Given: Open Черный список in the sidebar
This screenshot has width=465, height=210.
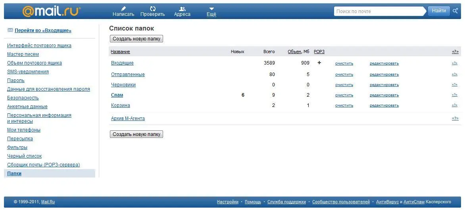Looking at the screenshot, I should (x=24, y=156).
